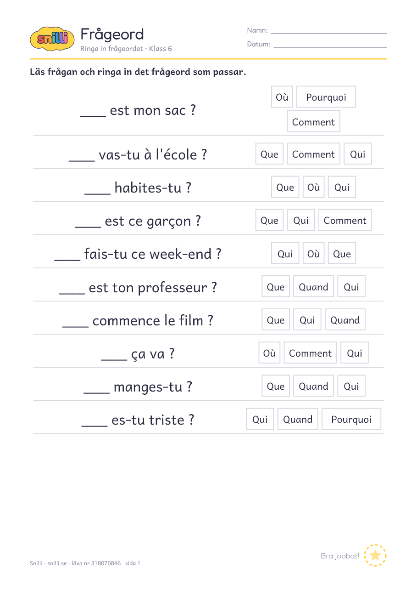The height and width of the screenshot is (591, 417).
Task: Click 'Comment' in the 'est ce garçon ?' row
Action: pyautogui.click(x=345, y=220)
